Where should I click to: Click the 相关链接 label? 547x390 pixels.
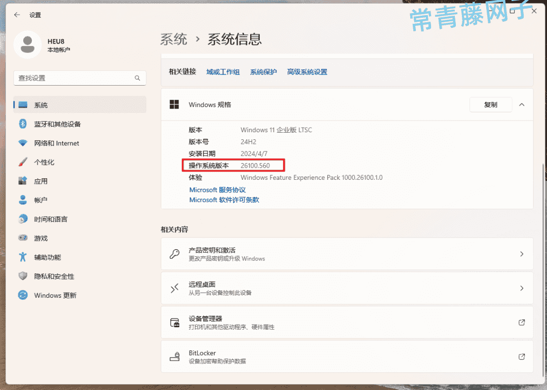click(x=182, y=72)
